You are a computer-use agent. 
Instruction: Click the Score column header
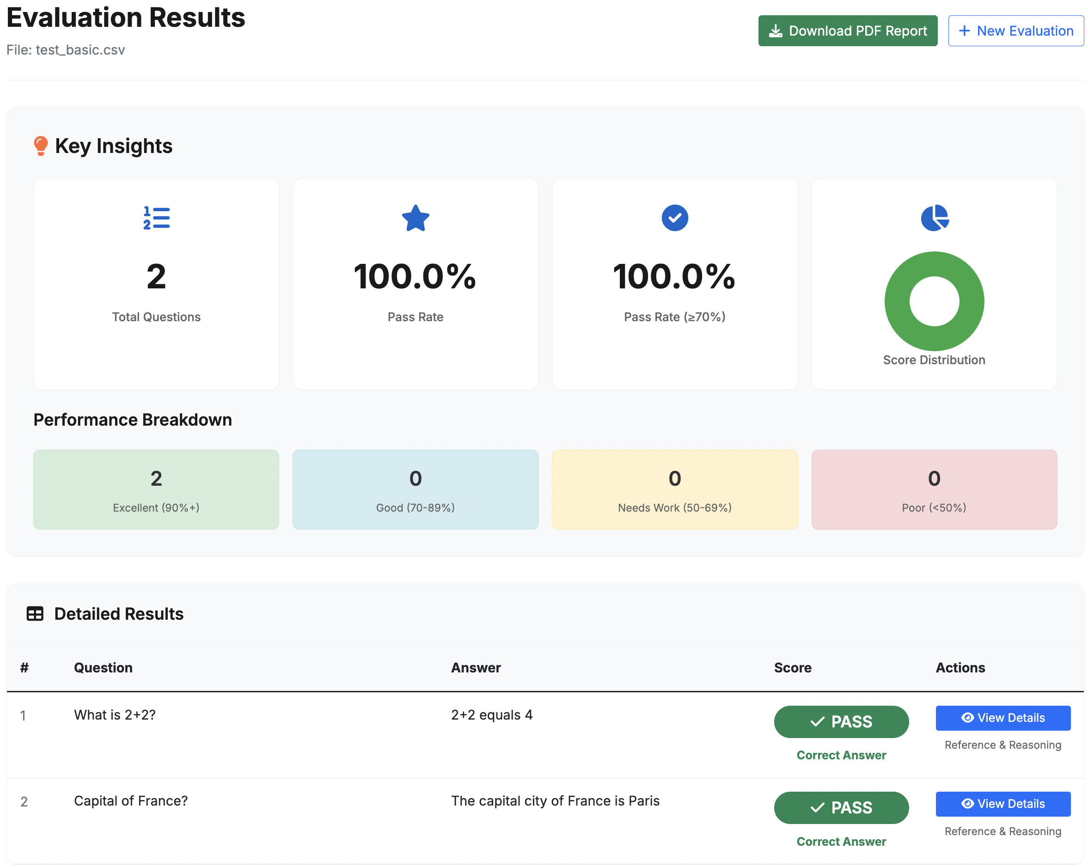pyautogui.click(x=792, y=668)
